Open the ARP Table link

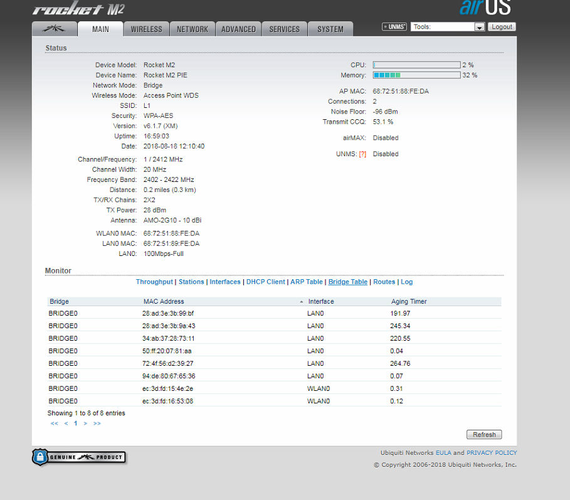coord(307,282)
